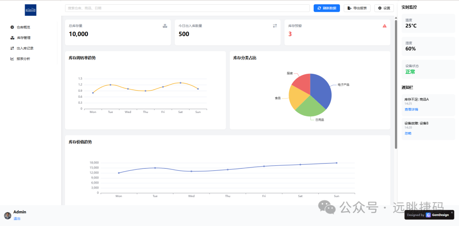The width and height of the screenshot is (459, 226).
Task: Click Fri data point on 库存价值趋势 chart
Action: (x=264, y=166)
